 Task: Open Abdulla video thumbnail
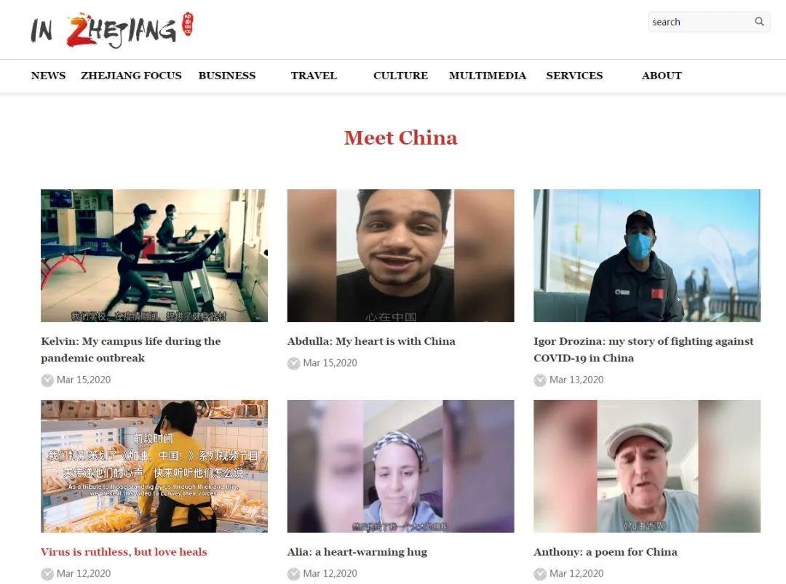[400, 255]
